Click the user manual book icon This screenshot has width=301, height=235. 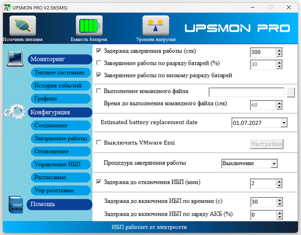click(16, 204)
